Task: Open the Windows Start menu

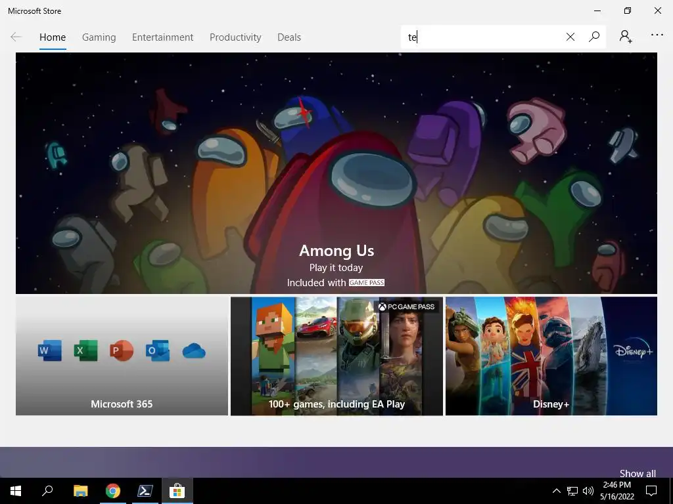Action: coord(16,491)
